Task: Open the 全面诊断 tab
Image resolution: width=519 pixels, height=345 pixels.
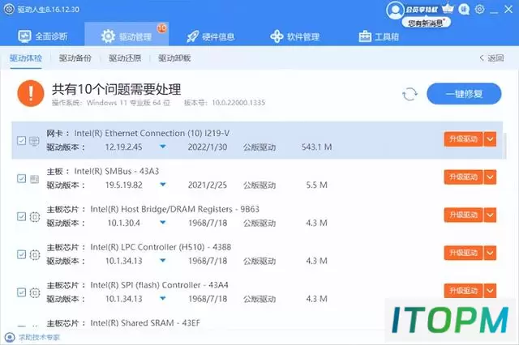Action: tap(43, 36)
